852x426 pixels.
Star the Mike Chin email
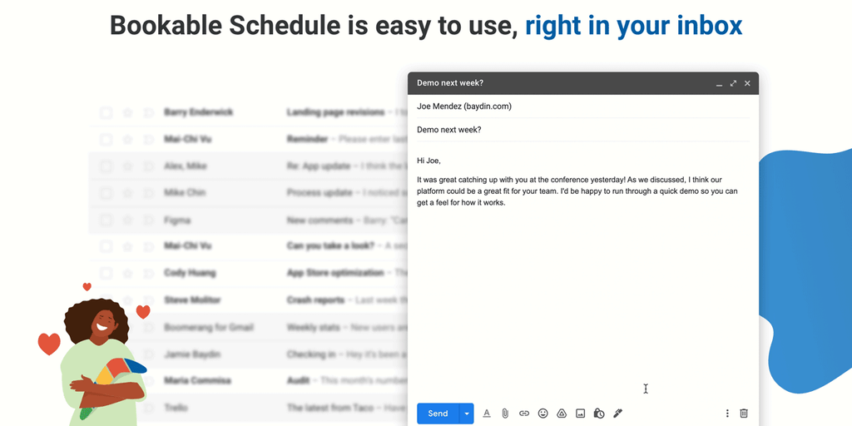(127, 193)
